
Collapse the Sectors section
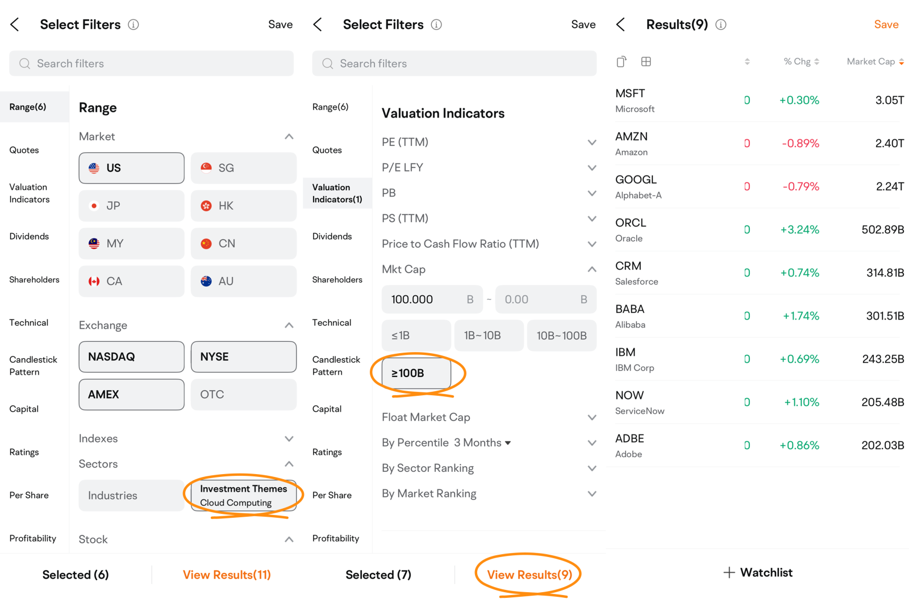(x=289, y=464)
